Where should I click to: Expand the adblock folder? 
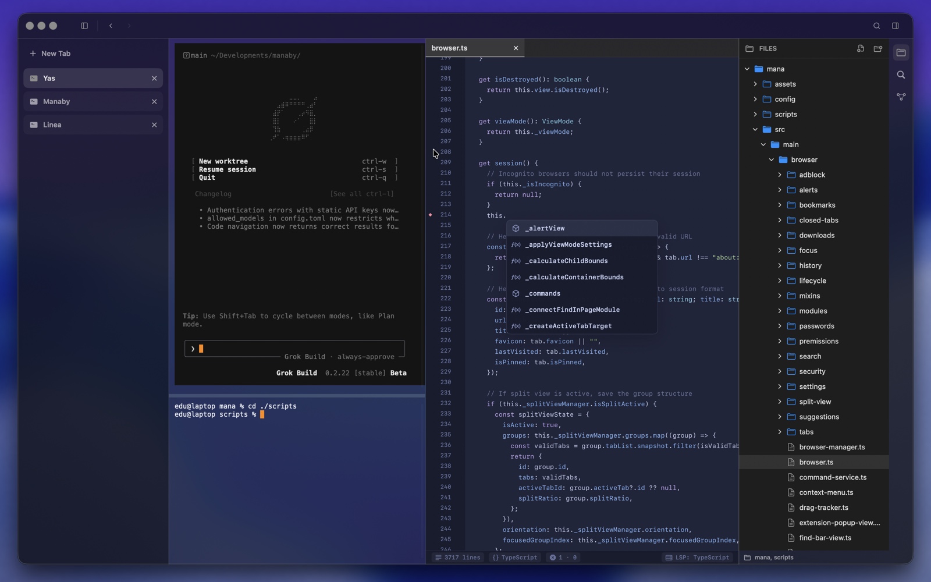click(x=780, y=175)
